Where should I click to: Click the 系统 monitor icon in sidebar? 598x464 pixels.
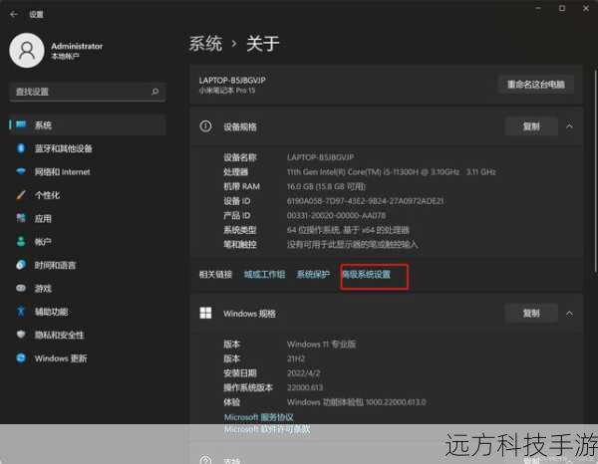21,124
